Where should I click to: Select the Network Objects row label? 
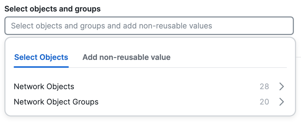[x=44, y=87]
